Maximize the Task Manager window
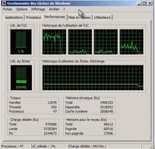The width and height of the screenshot is (155, 149). [x=144, y=3]
